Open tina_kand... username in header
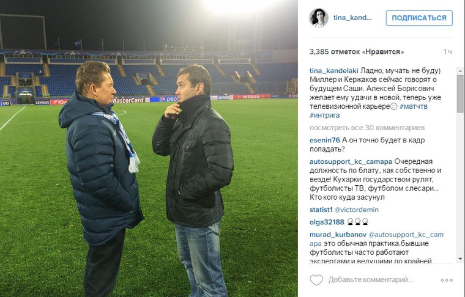Image resolution: width=465 pixels, height=297 pixels. tap(352, 18)
